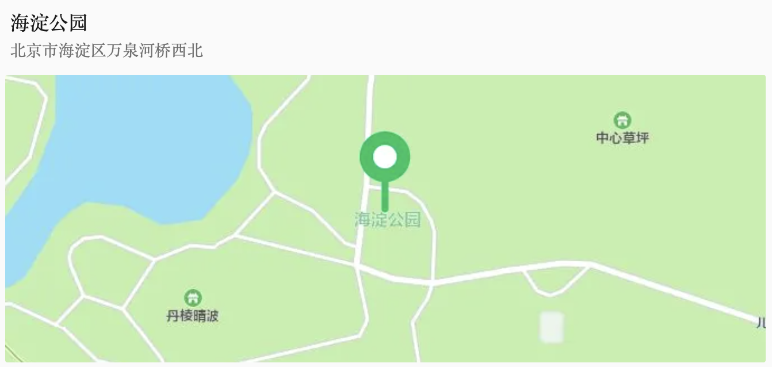Click the white center of the location pin
The image size is (772, 367).
pos(385,156)
